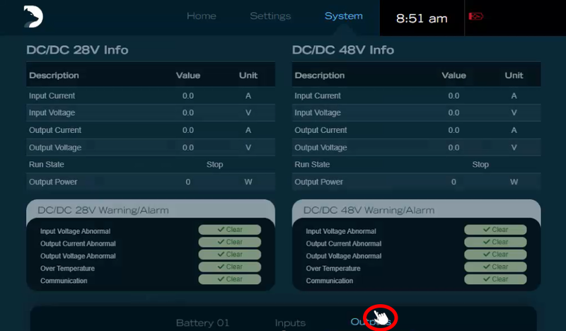This screenshot has height=331, width=566.
Task: Open the Battery 01 bottom tab
Action: pos(202,323)
